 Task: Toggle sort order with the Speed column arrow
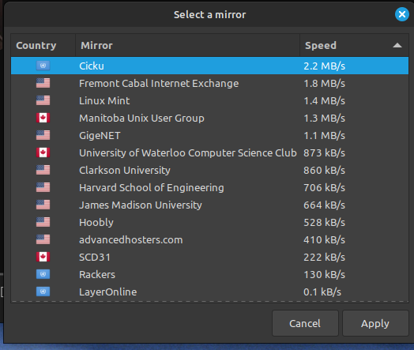pyautogui.click(x=397, y=45)
